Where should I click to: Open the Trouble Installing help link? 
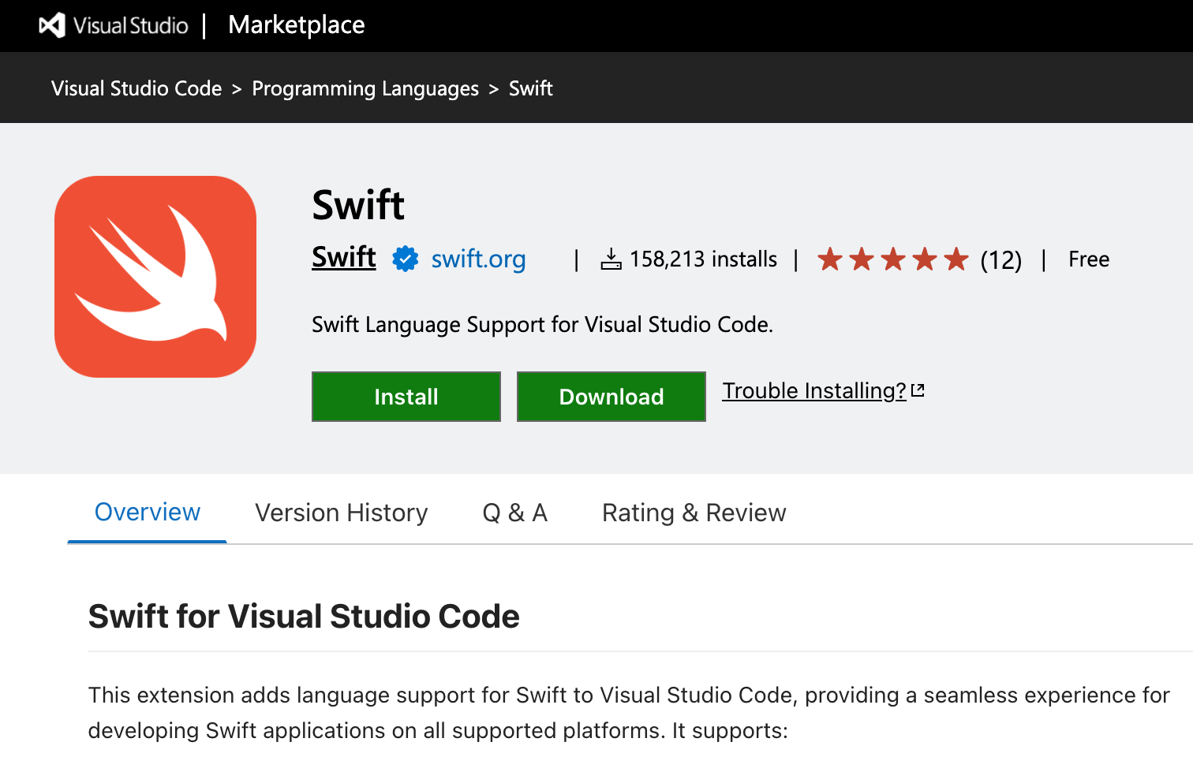813,390
